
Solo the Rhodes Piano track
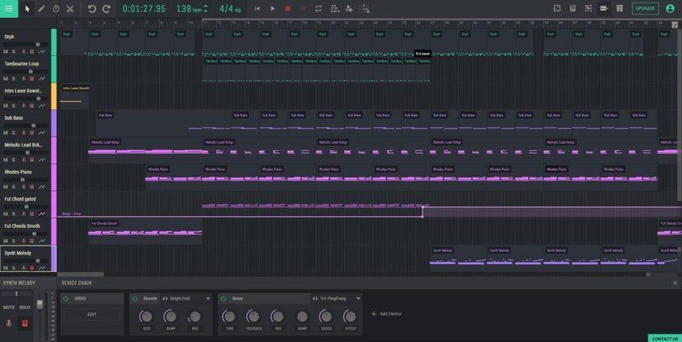[13, 187]
